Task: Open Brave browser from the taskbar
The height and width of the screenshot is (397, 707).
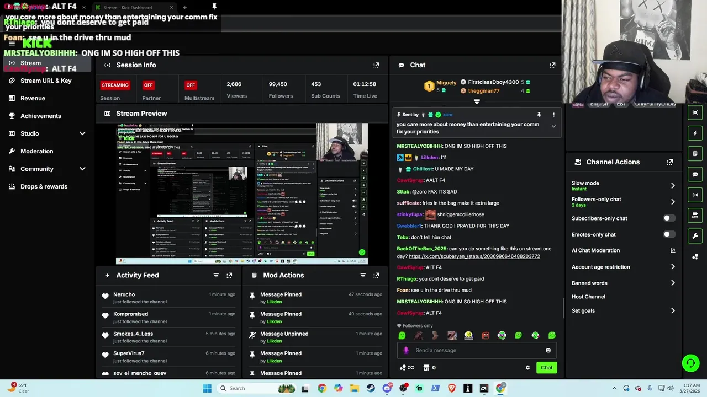Action: [x=452, y=388]
